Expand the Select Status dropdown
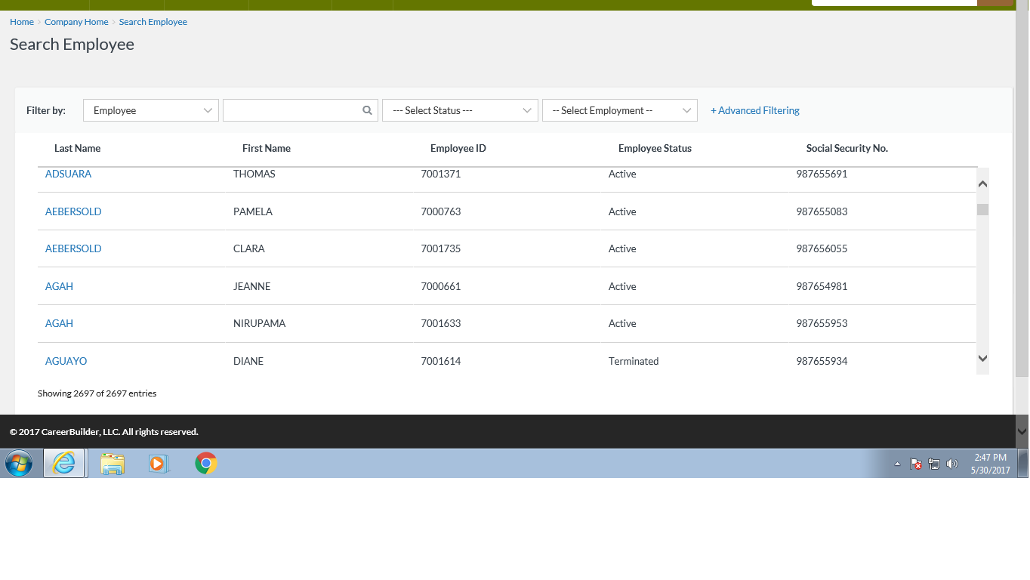This screenshot has width=1030, height=580. (x=460, y=110)
